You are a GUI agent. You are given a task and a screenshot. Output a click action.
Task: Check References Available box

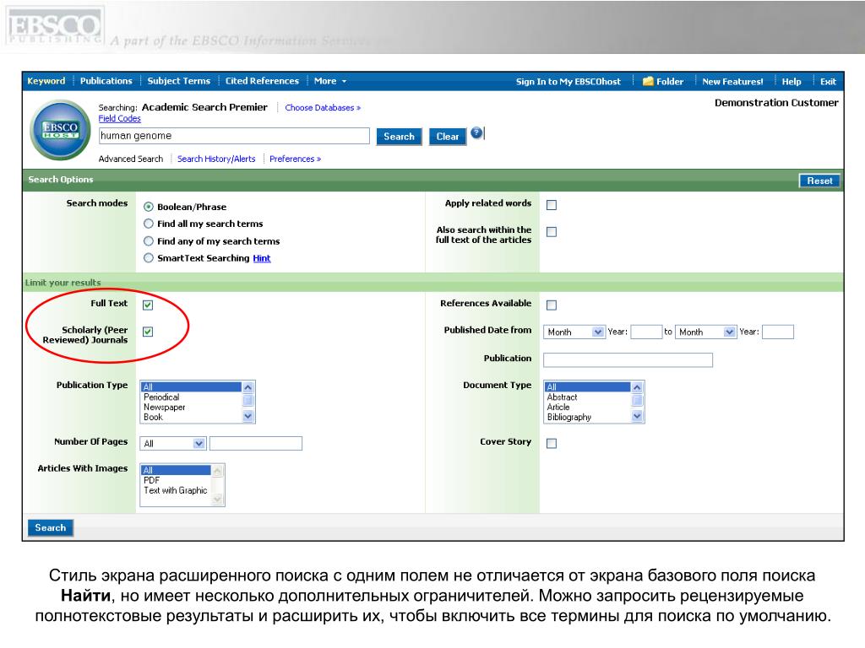(x=551, y=305)
